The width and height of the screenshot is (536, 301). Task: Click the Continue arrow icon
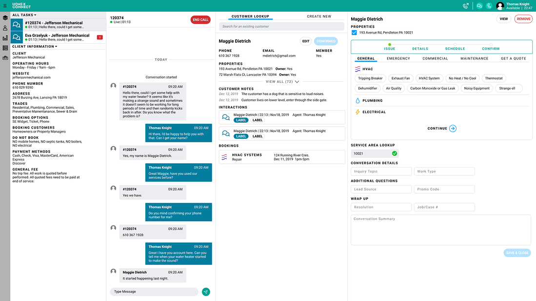coord(453,129)
